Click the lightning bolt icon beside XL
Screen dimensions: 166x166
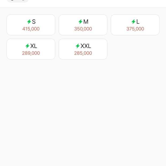pos(27,46)
